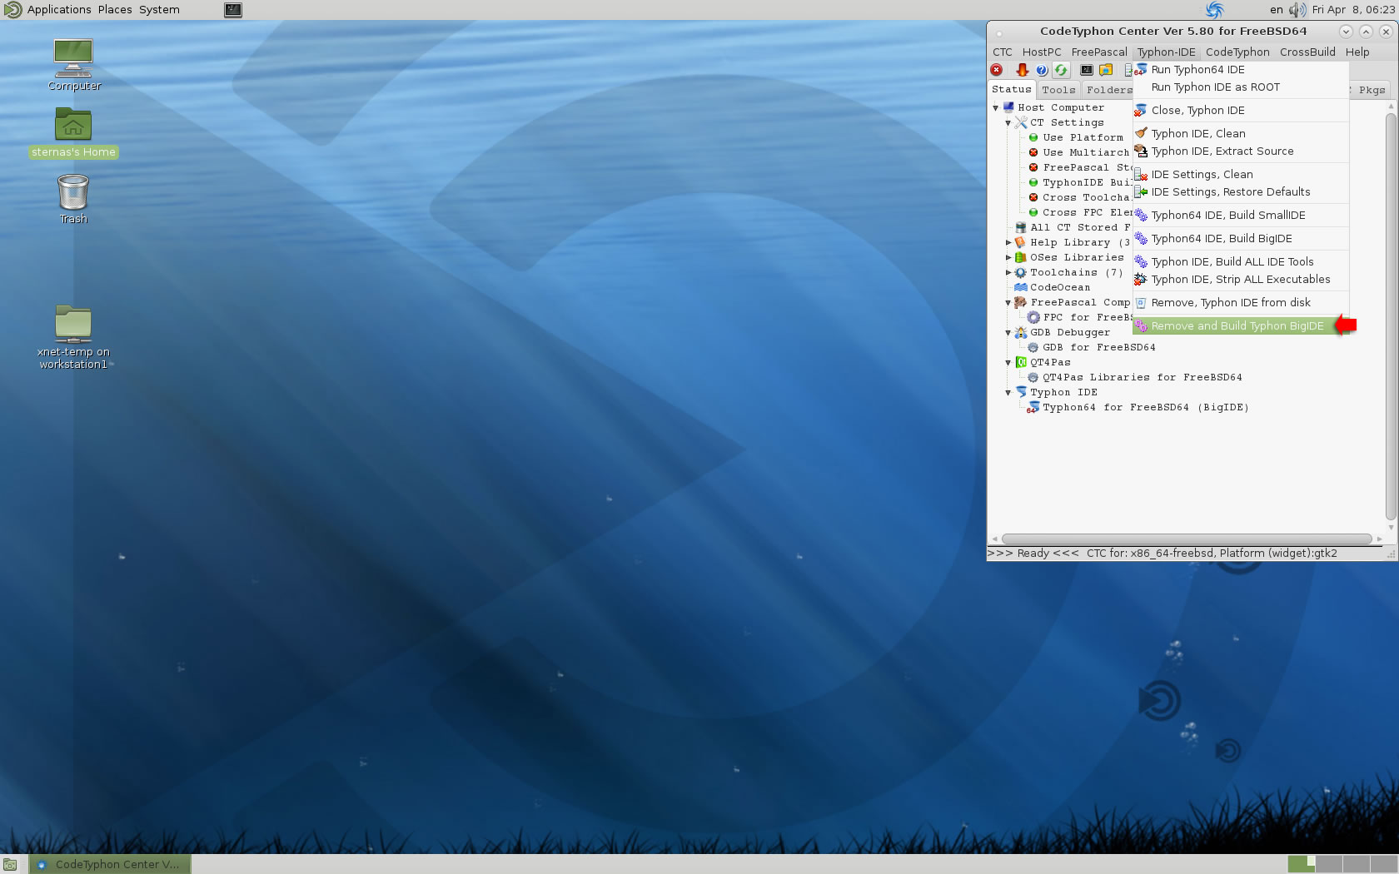Click the CT Settings wrench icon
The image size is (1399, 874).
pos(1021,122)
